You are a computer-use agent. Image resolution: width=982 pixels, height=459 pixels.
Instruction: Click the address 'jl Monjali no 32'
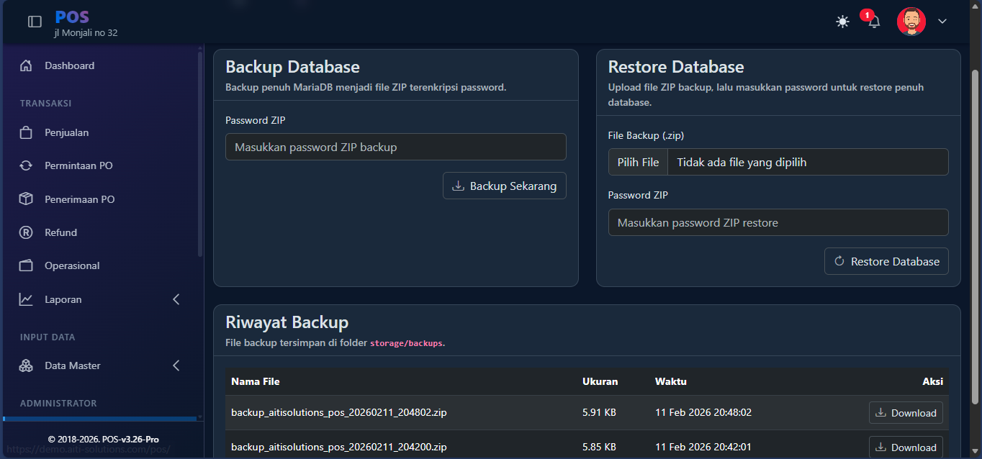[x=86, y=32]
